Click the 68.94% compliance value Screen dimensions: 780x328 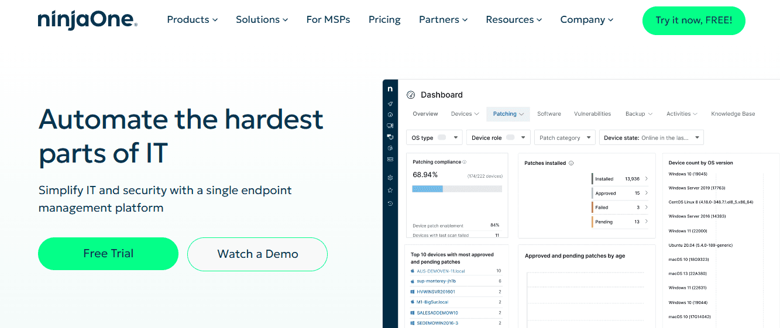pyautogui.click(x=425, y=175)
